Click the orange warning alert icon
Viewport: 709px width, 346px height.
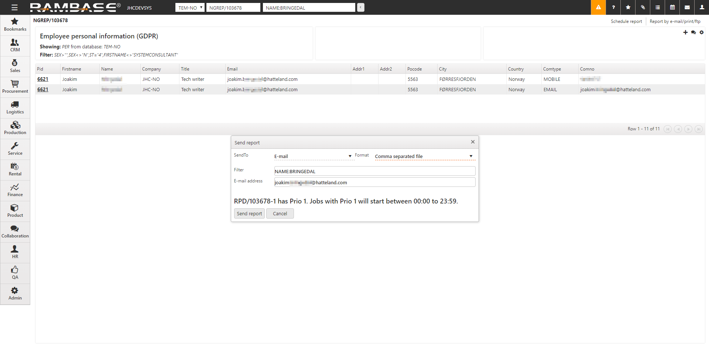point(598,7)
